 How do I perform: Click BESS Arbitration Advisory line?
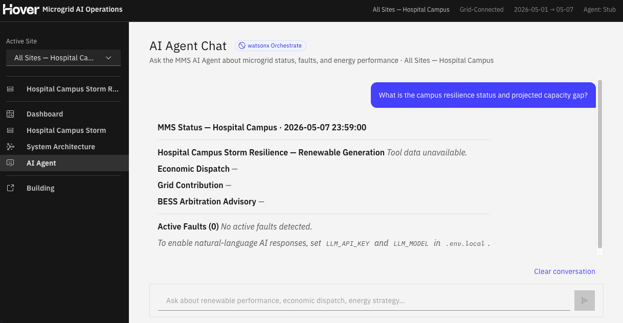point(211,201)
